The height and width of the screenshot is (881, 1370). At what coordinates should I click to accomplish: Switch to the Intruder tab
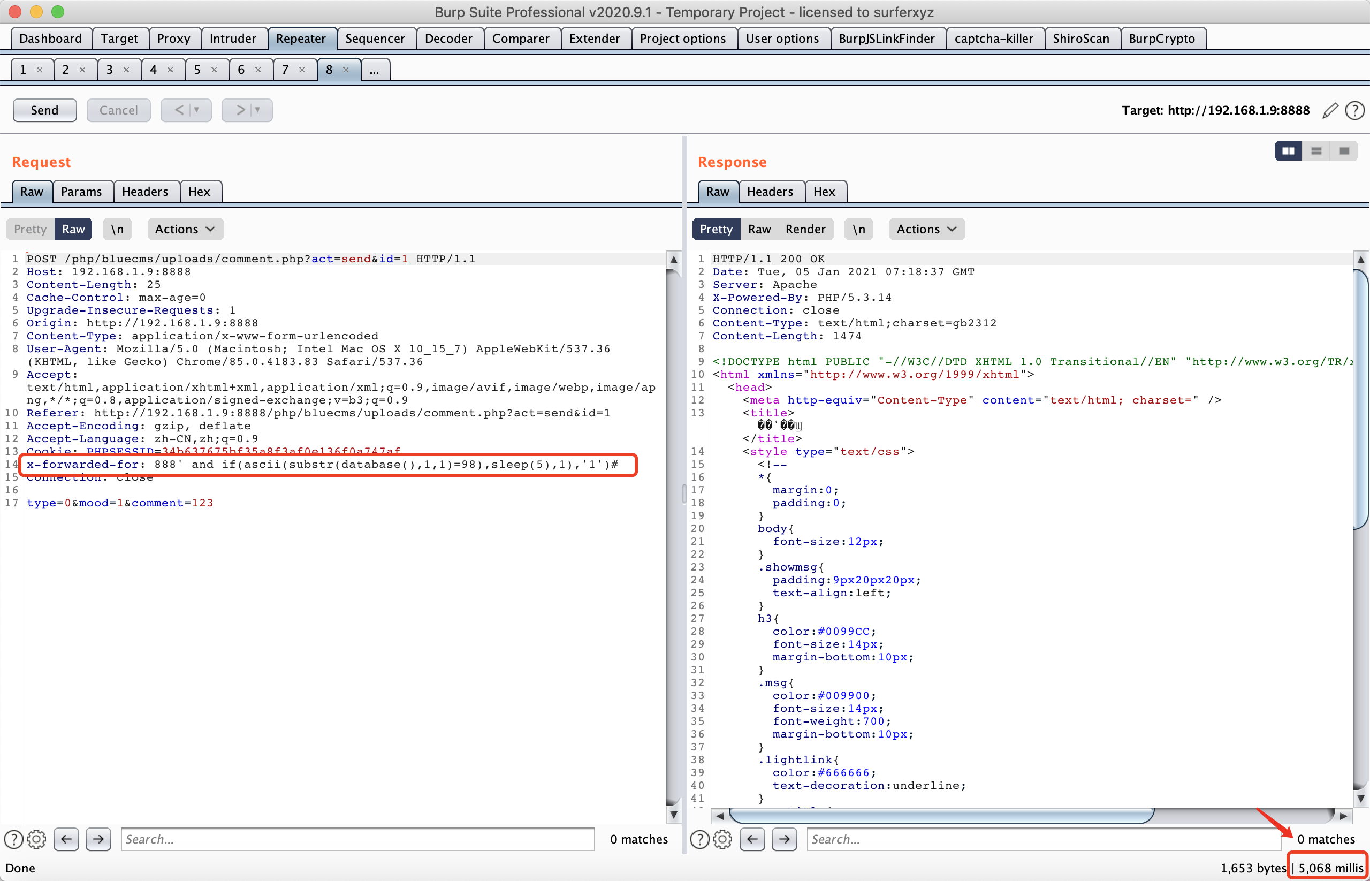tap(232, 39)
